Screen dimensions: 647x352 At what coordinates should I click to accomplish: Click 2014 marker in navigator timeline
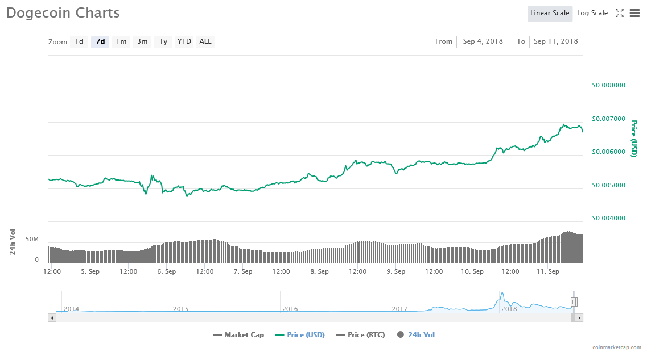[x=71, y=309]
